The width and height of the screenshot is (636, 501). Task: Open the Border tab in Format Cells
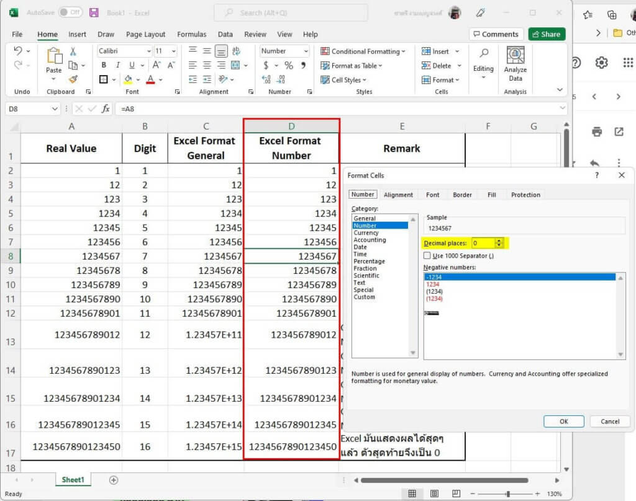[x=462, y=195]
